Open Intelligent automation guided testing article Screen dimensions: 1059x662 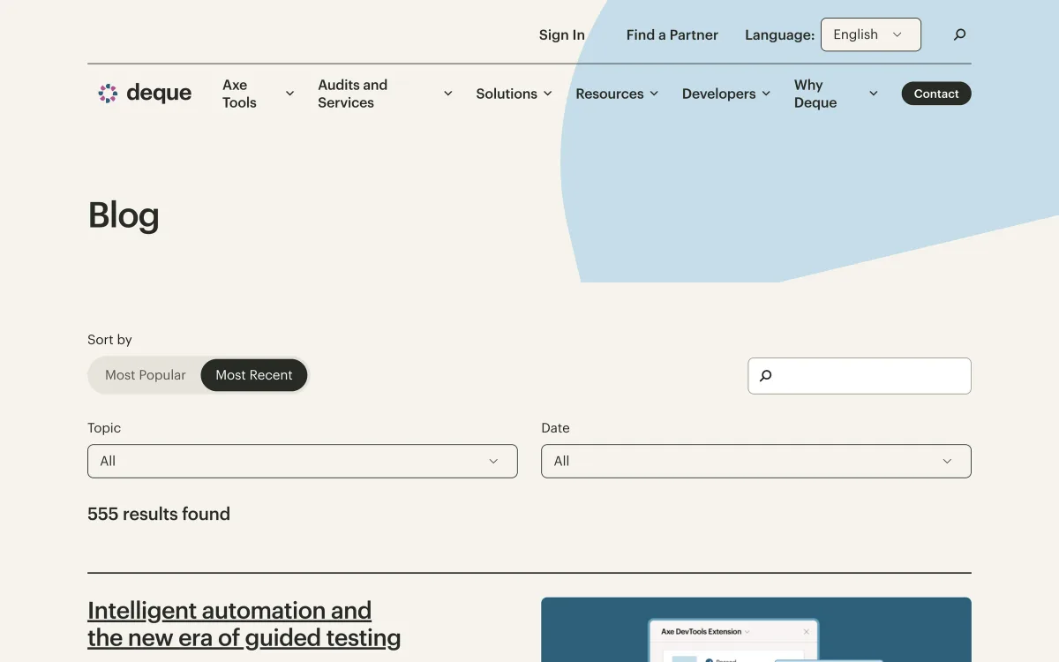tap(244, 624)
